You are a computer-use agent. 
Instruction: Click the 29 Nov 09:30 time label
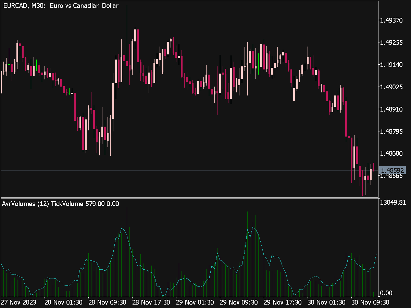239,303
